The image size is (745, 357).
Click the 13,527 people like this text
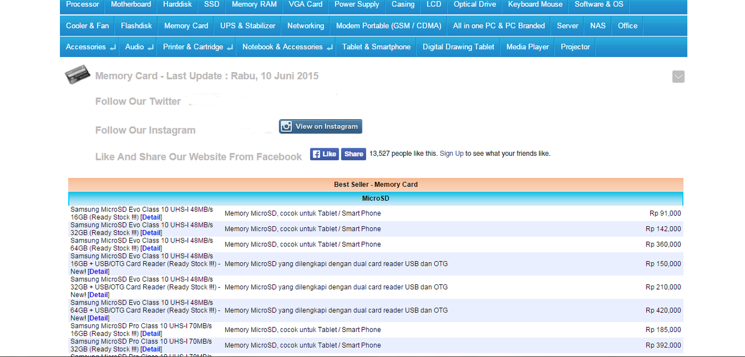tap(403, 153)
